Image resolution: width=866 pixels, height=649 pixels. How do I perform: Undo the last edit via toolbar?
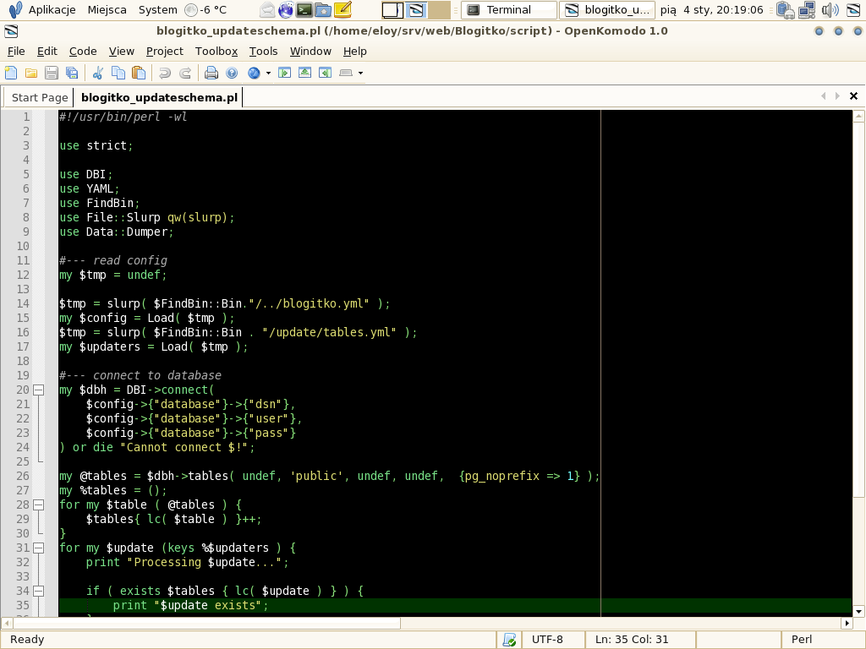click(165, 73)
